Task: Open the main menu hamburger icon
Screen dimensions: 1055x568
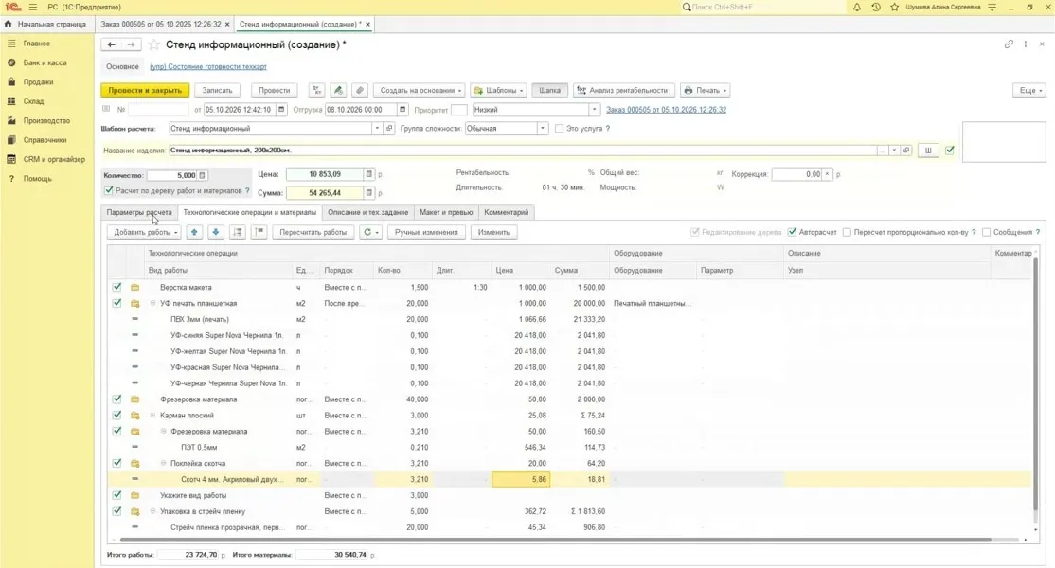Action: (x=33, y=7)
